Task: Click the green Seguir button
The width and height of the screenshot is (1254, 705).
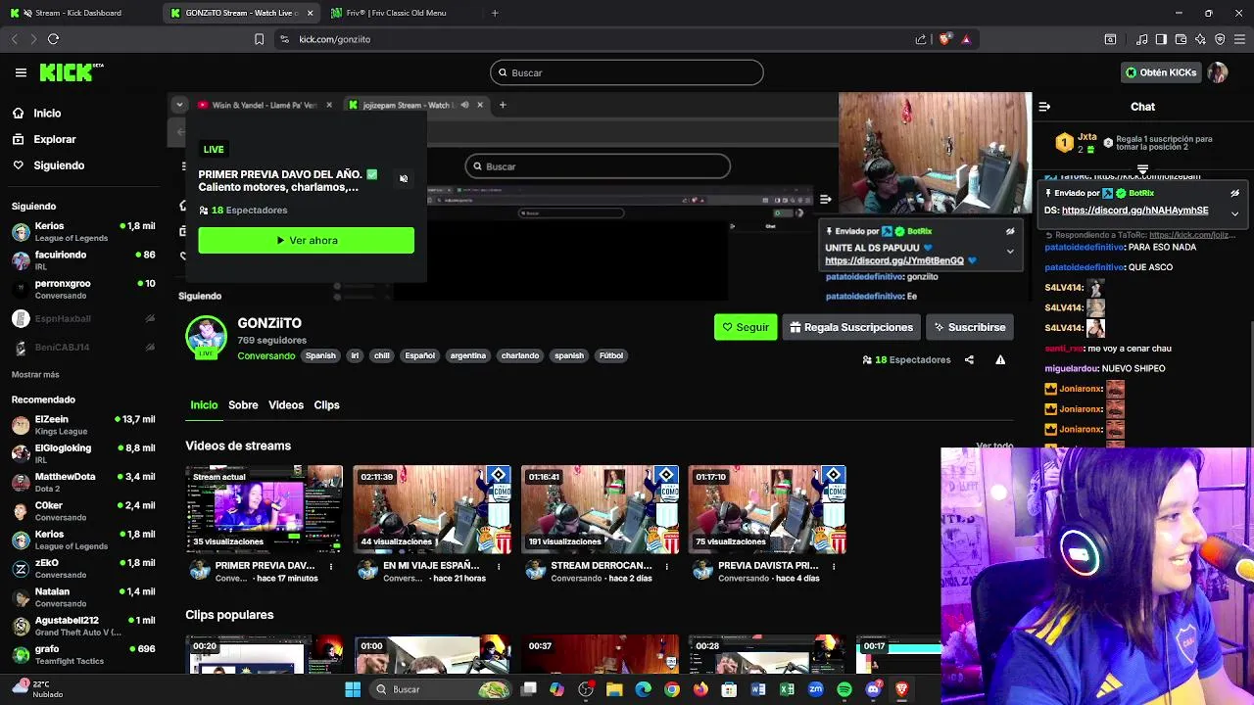Action: tap(746, 327)
